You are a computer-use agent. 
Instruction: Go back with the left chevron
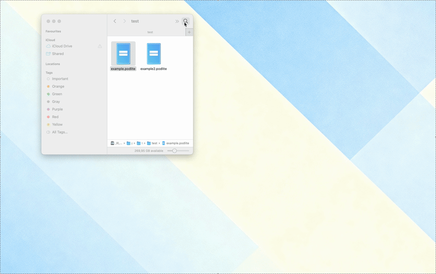(115, 21)
